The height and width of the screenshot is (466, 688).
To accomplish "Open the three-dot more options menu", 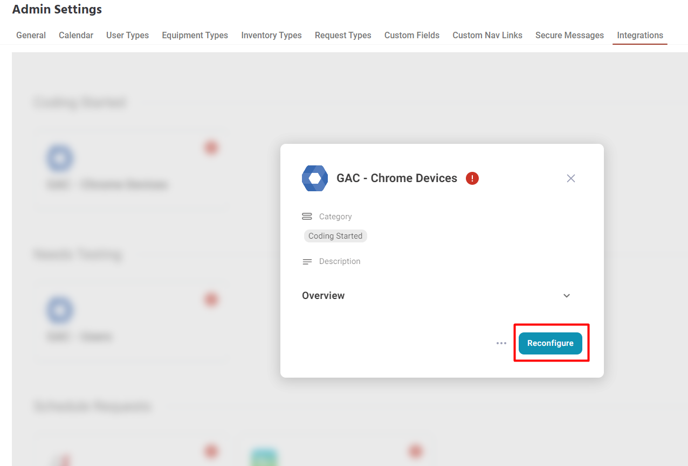I will [x=501, y=343].
